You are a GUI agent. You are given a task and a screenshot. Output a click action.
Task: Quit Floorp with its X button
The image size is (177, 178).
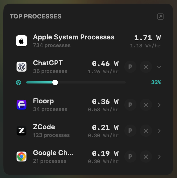(146, 105)
